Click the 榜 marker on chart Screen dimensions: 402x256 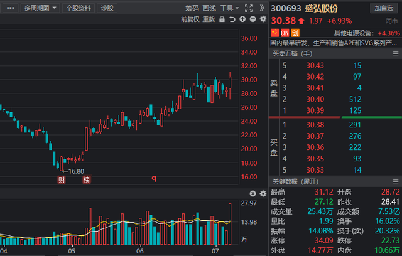[x=87, y=179]
